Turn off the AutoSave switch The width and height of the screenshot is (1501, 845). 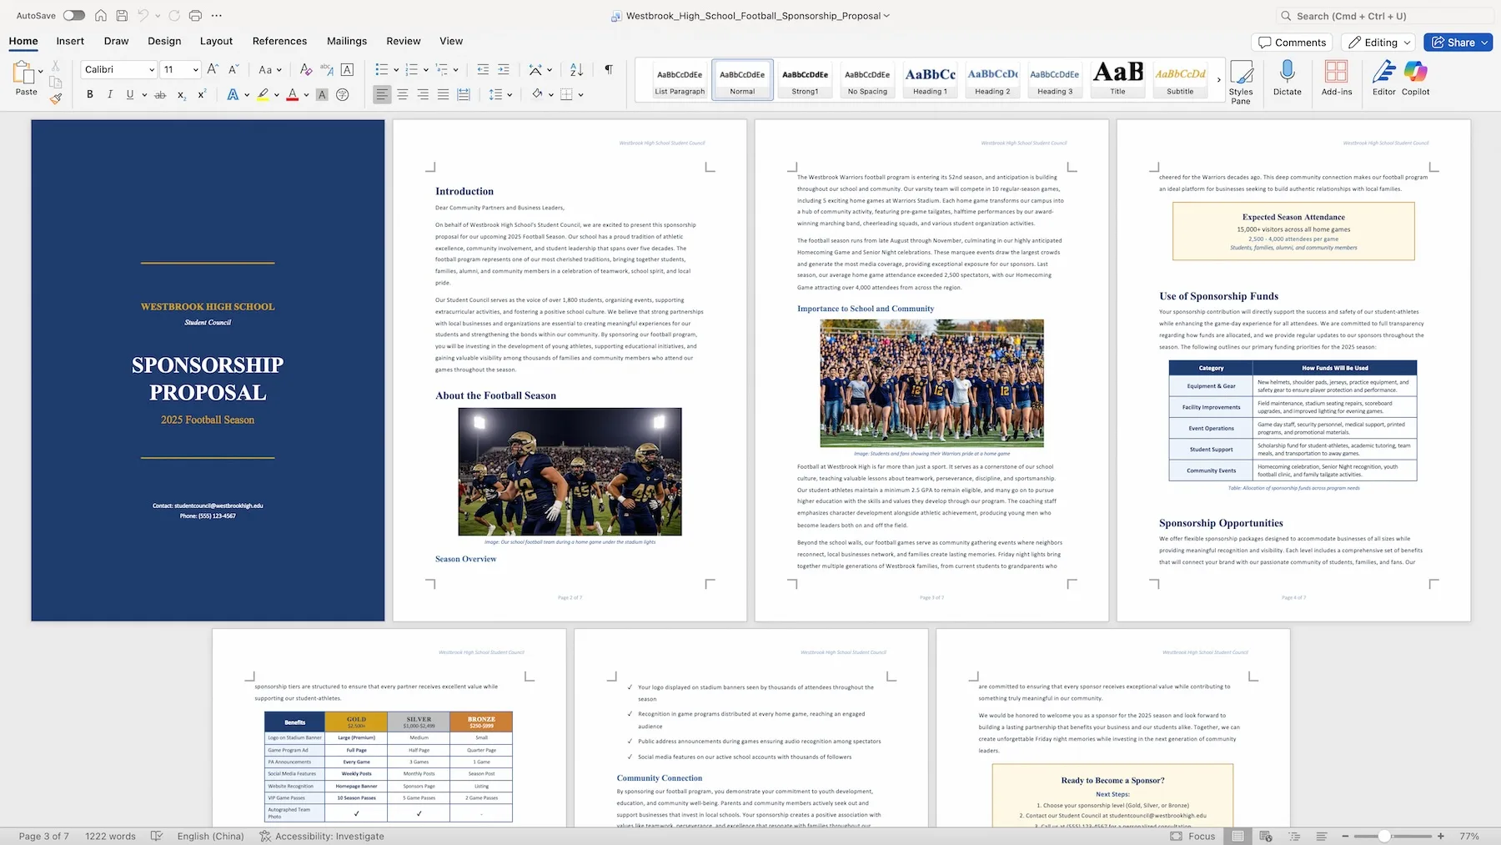click(73, 15)
